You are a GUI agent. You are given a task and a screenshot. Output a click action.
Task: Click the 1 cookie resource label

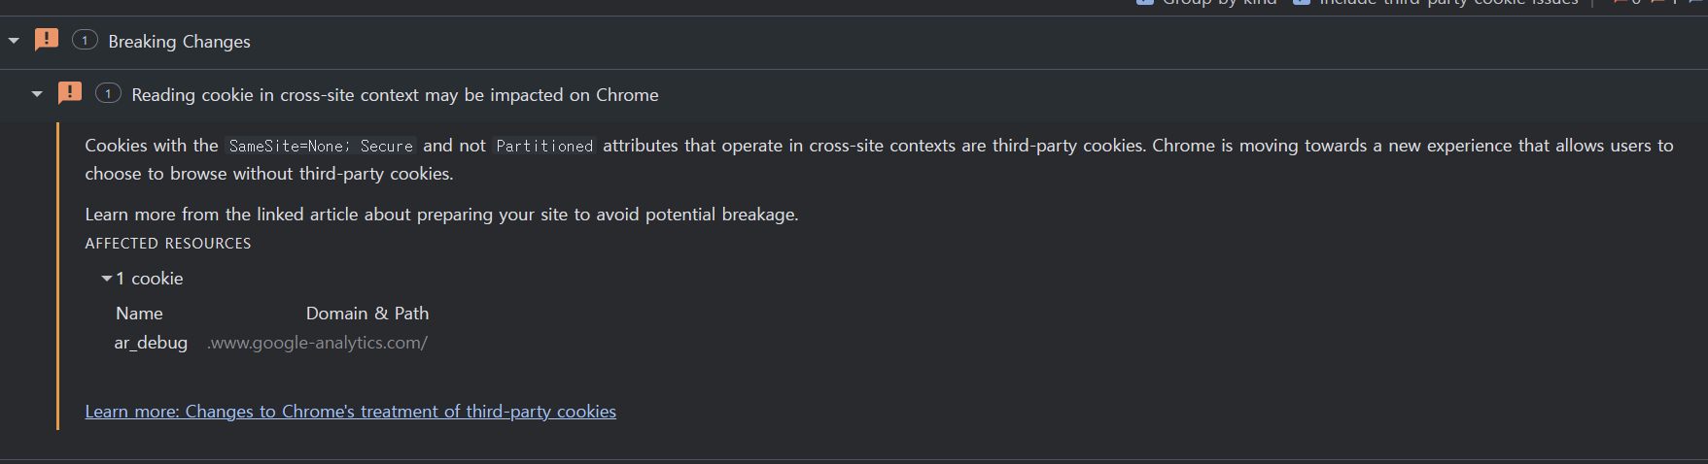pos(150,279)
